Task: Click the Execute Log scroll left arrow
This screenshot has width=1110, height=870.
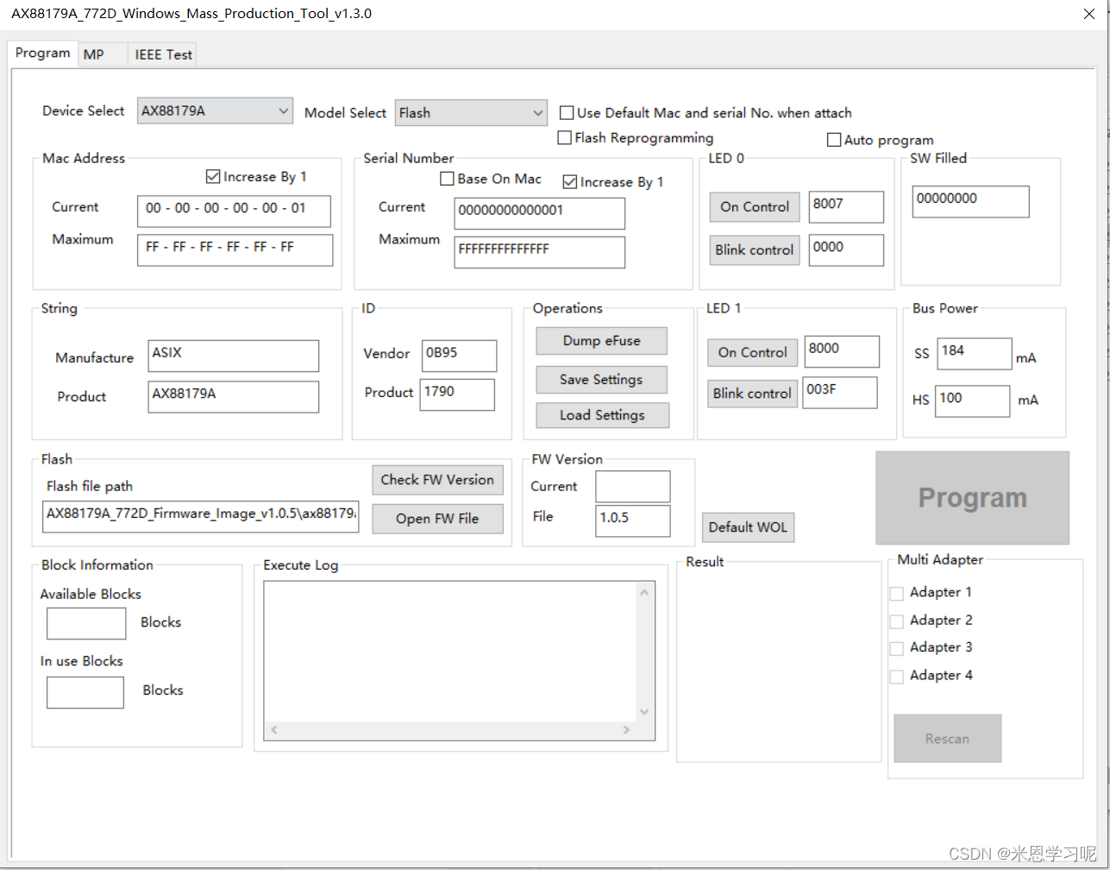Action: pyautogui.click(x=273, y=731)
